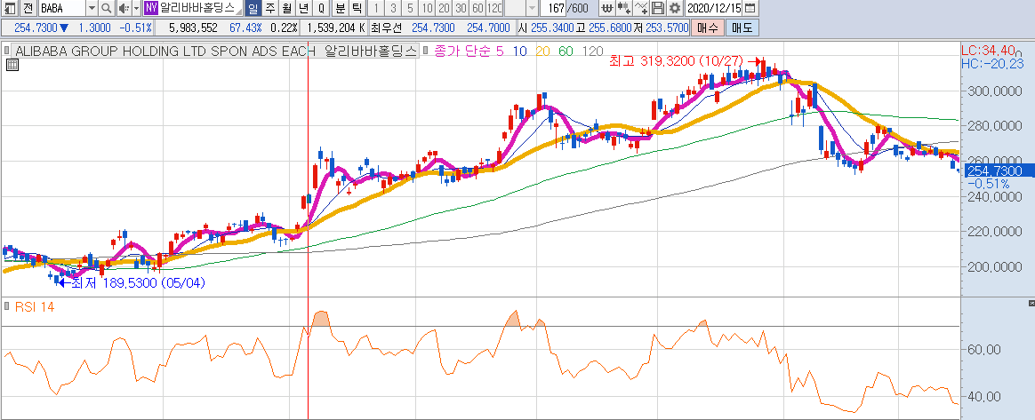The image size is (1035, 420).
Task: Click the RSI 14 indicator label
Action: pyautogui.click(x=34, y=306)
